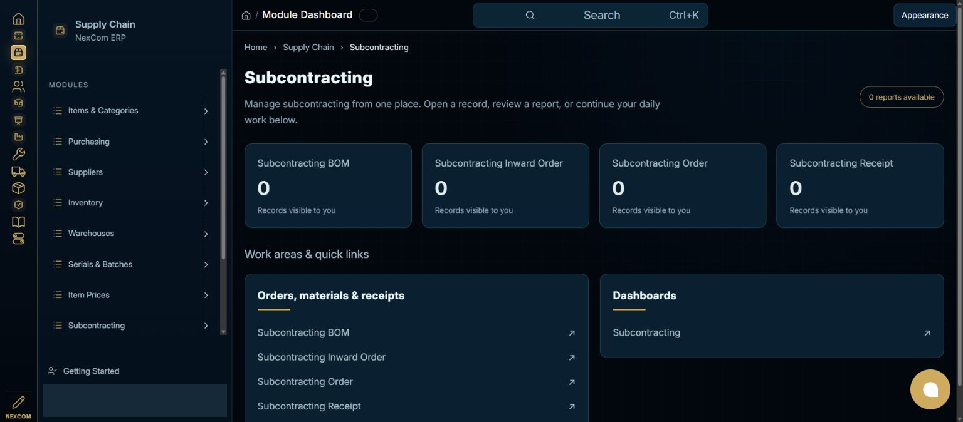Click the Search input field
Image resolution: width=963 pixels, height=422 pixels.
(x=590, y=15)
